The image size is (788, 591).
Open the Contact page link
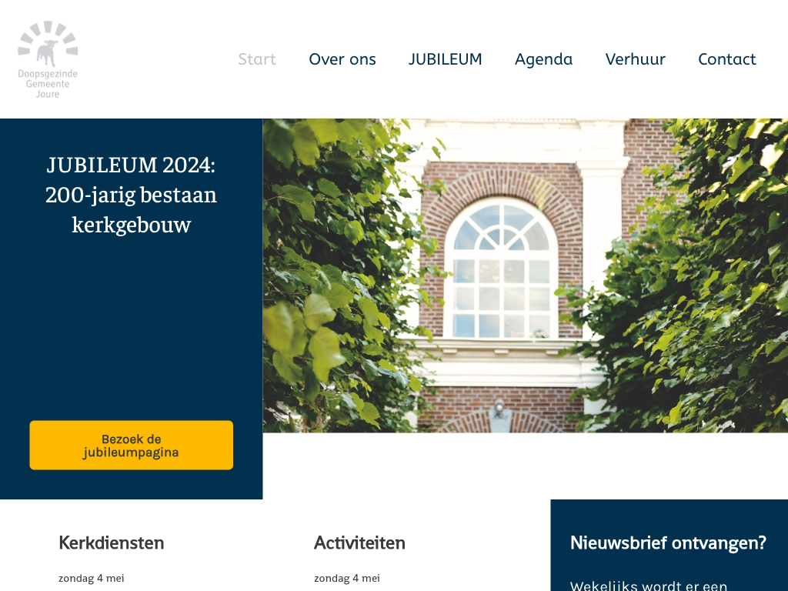[x=726, y=59]
